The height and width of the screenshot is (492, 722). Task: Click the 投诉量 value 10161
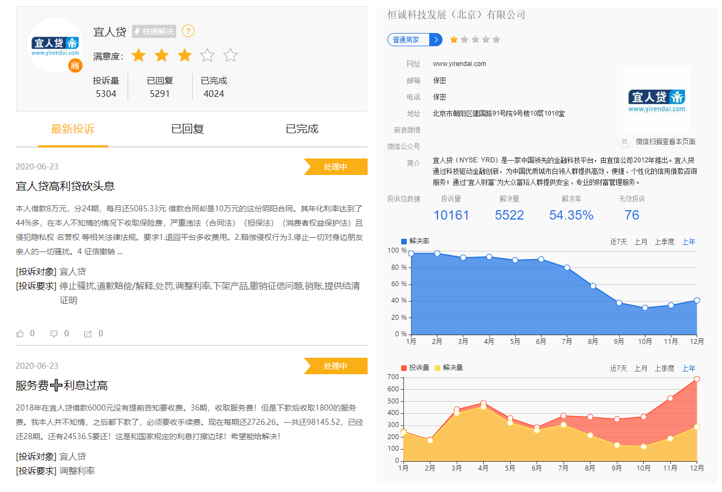coord(451,215)
